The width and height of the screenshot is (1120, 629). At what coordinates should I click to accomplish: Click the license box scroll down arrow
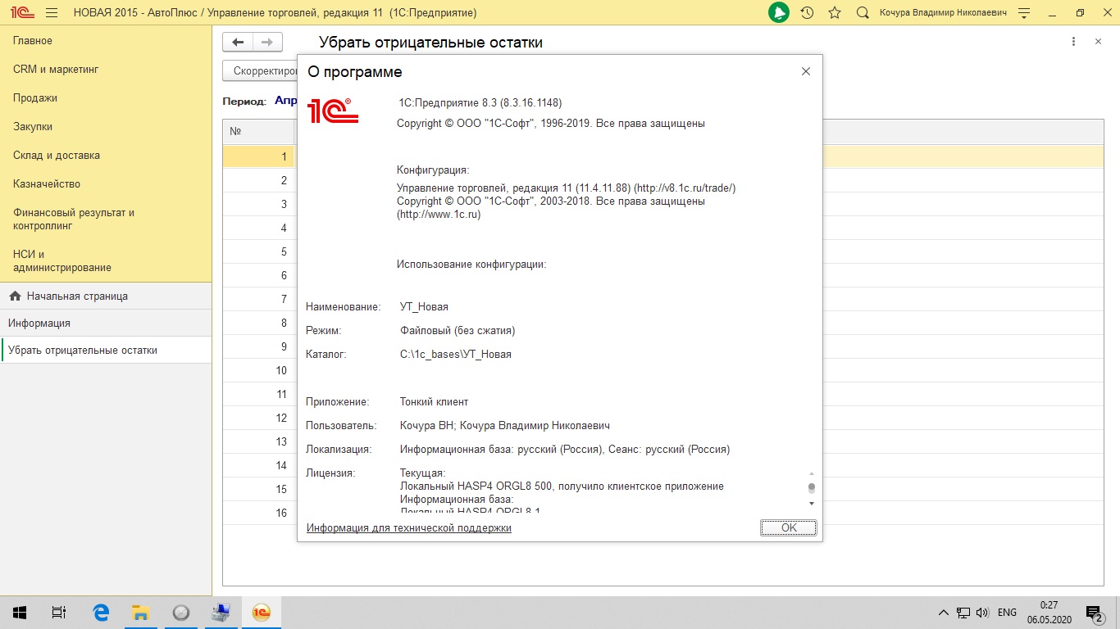tap(812, 503)
